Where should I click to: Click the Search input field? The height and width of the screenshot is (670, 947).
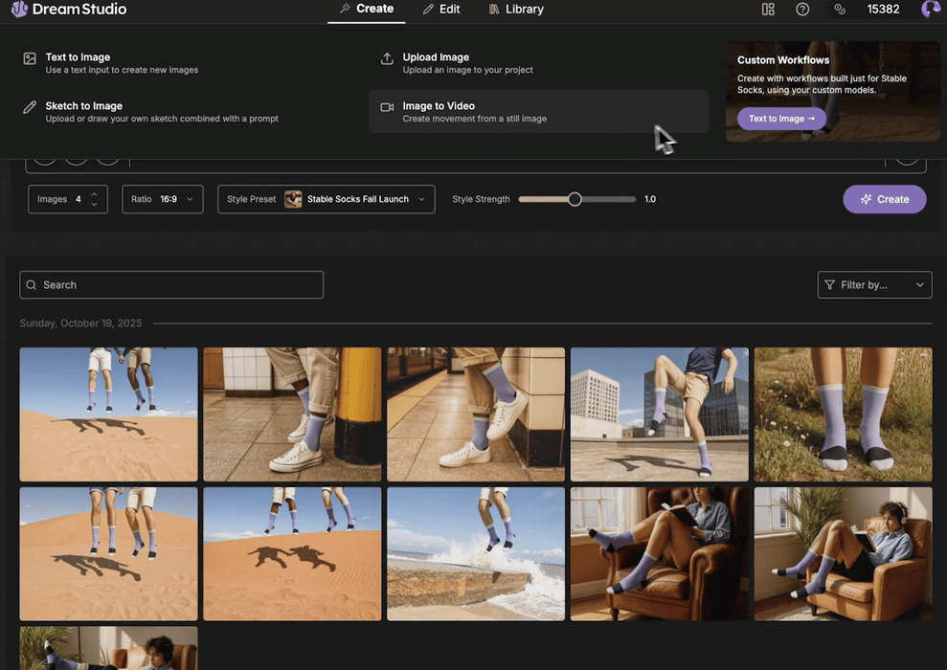171,285
